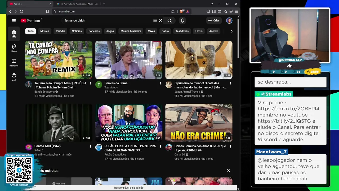Open the browser tab search dropdown

click(212, 4)
